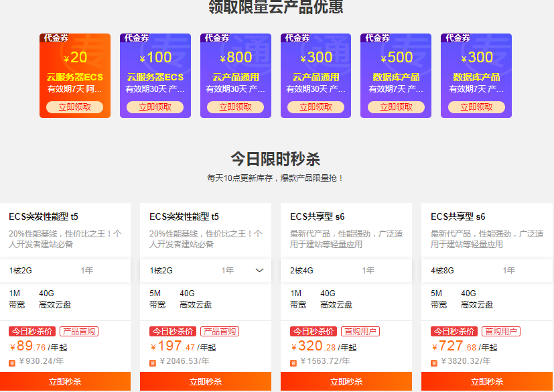Click the 产品首购 tag above ¥197.47

click(x=220, y=331)
